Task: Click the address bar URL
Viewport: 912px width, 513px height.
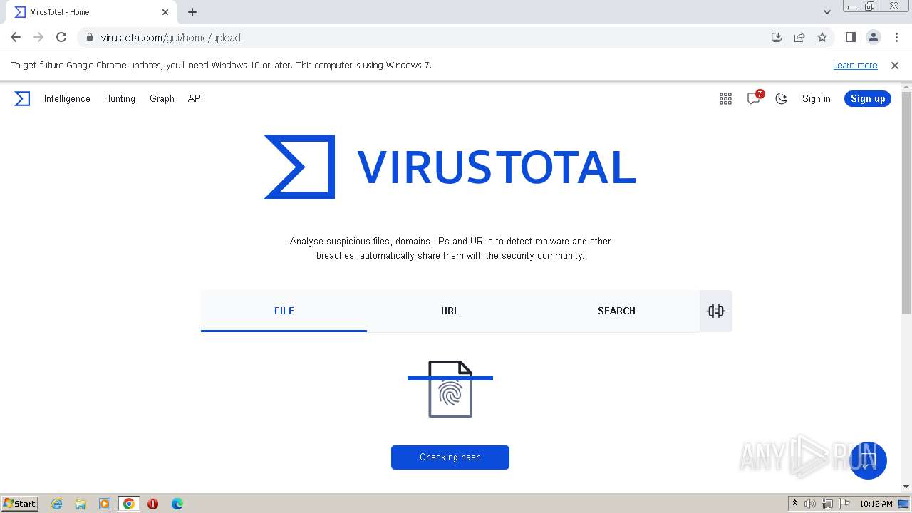Action: 170,38
